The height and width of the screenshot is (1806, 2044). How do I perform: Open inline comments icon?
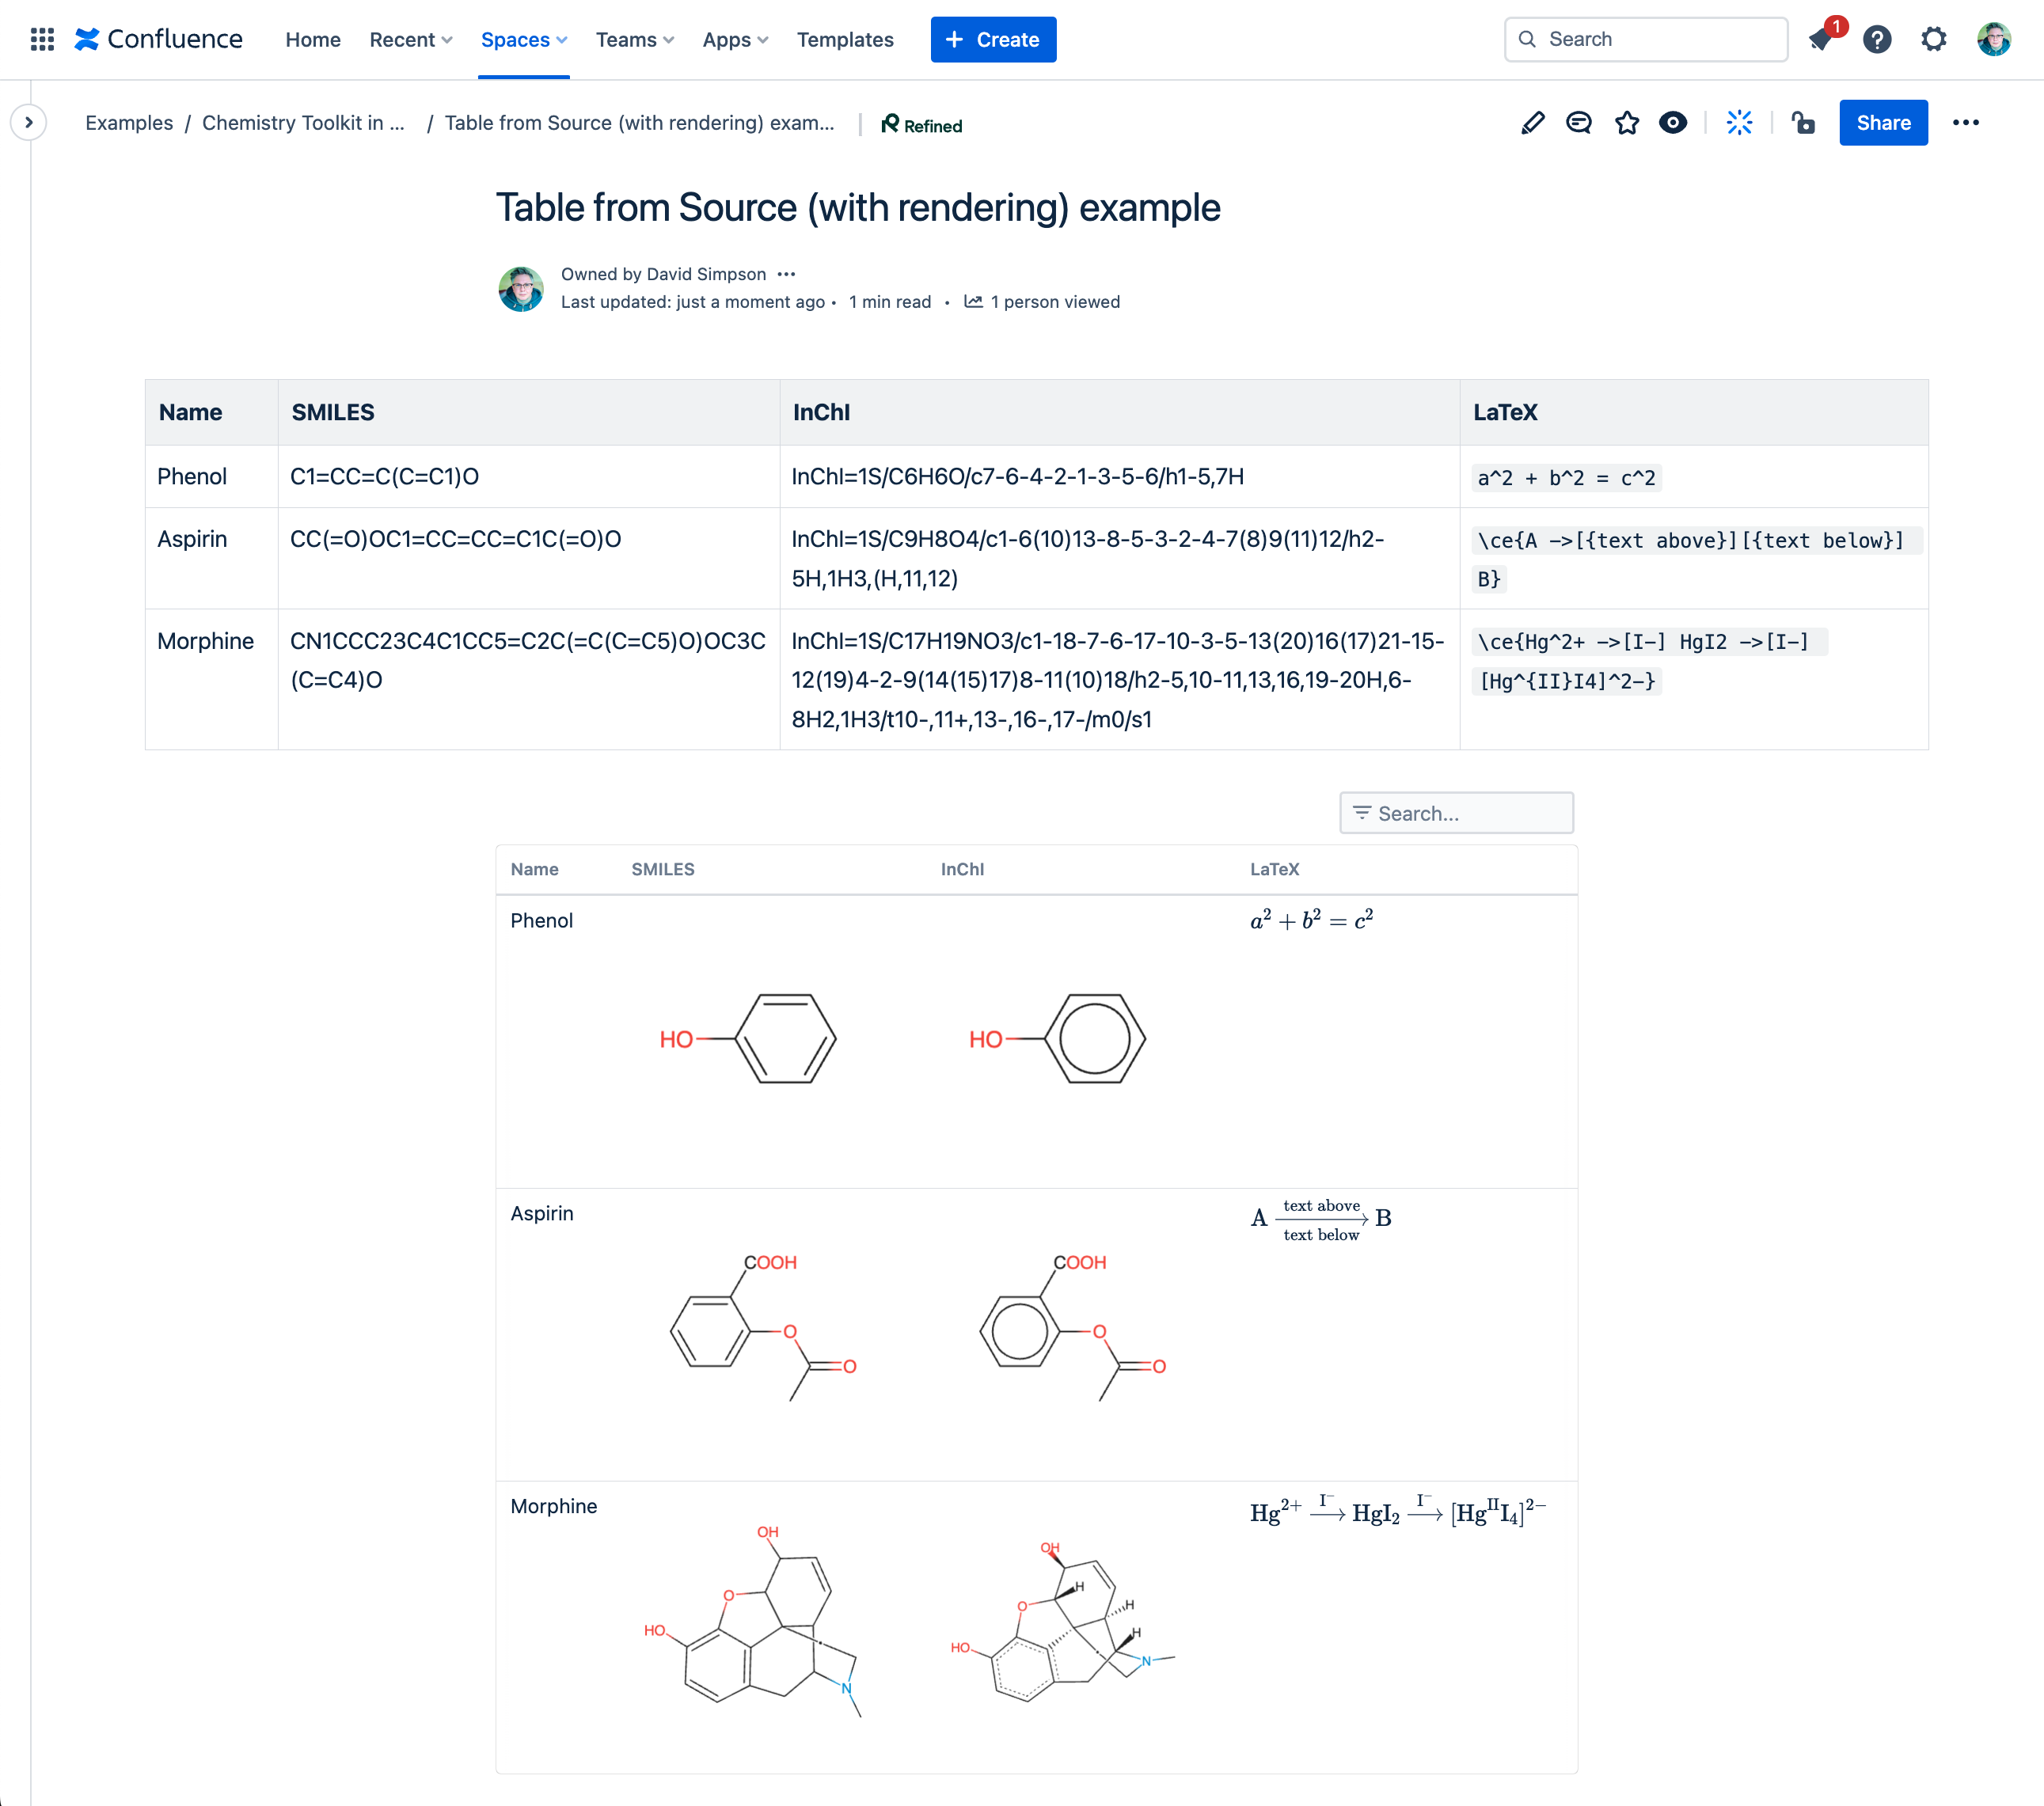[x=1579, y=123]
